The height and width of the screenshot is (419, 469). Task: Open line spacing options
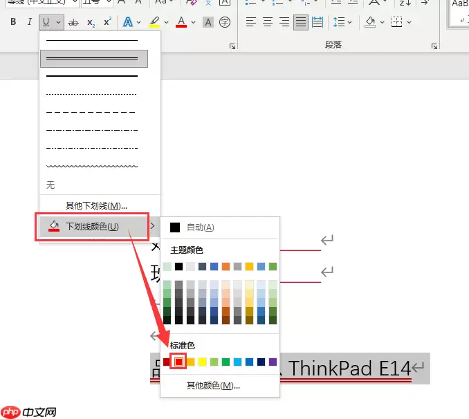[338, 22]
